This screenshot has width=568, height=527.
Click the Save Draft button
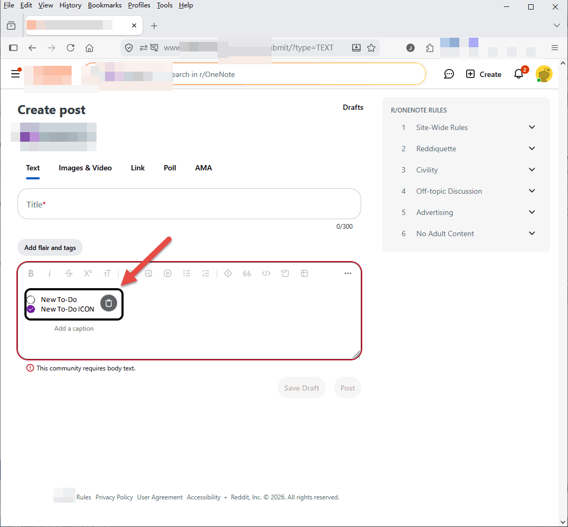point(301,388)
